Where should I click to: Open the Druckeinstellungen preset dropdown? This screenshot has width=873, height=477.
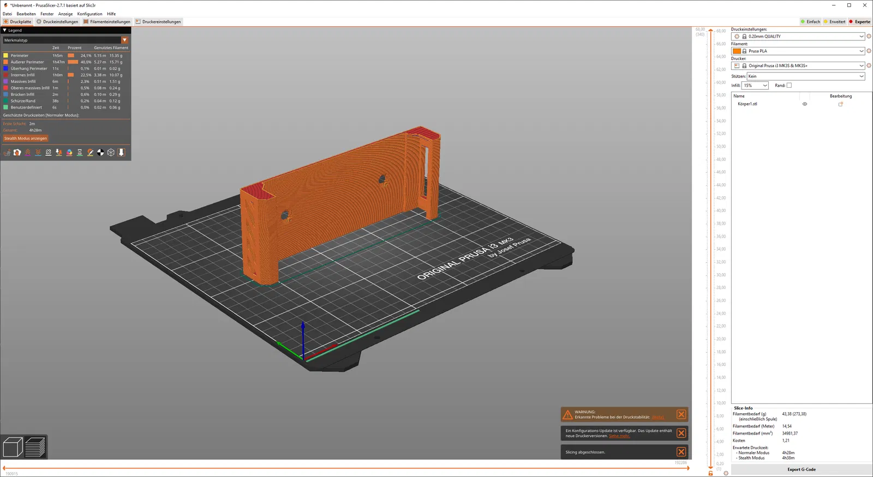[798, 37]
